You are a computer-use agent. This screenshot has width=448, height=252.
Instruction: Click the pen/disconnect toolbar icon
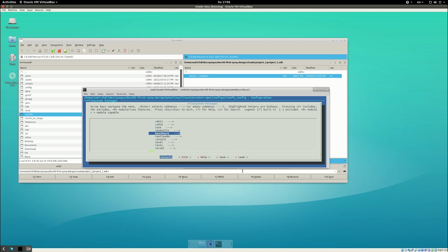[113, 51]
